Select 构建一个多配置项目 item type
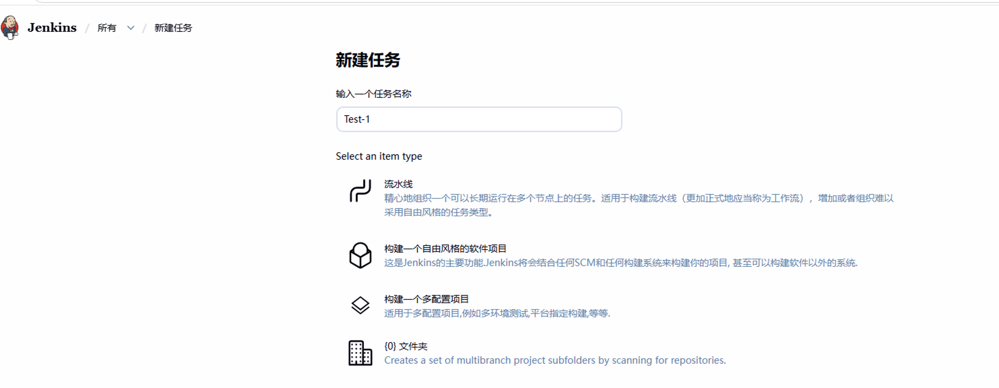 (x=426, y=299)
